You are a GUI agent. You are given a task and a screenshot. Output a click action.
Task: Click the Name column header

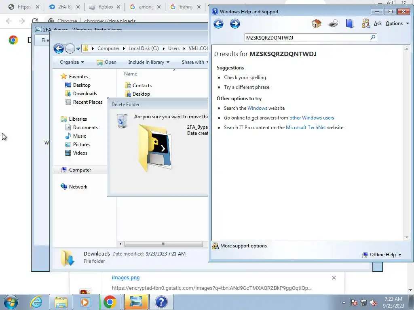click(x=131, y=74)
